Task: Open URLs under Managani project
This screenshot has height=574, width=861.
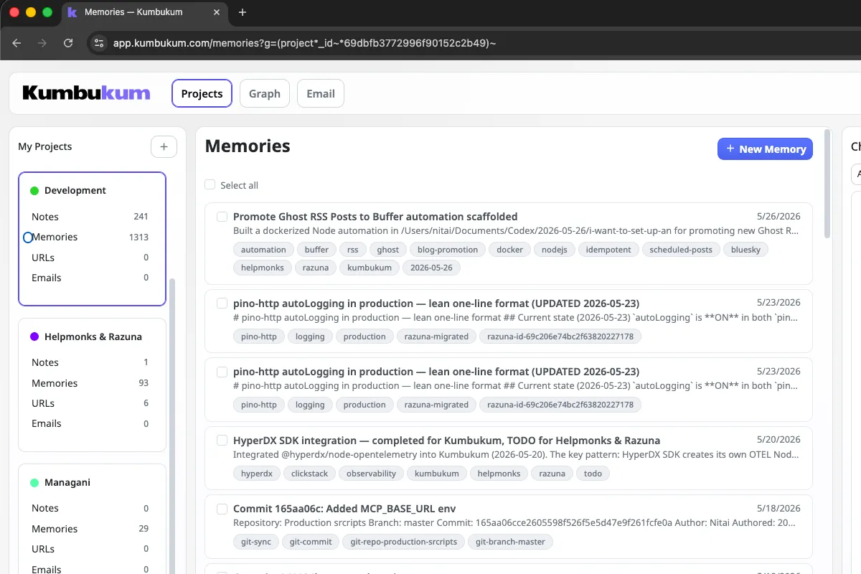Action: coord(90,549)
